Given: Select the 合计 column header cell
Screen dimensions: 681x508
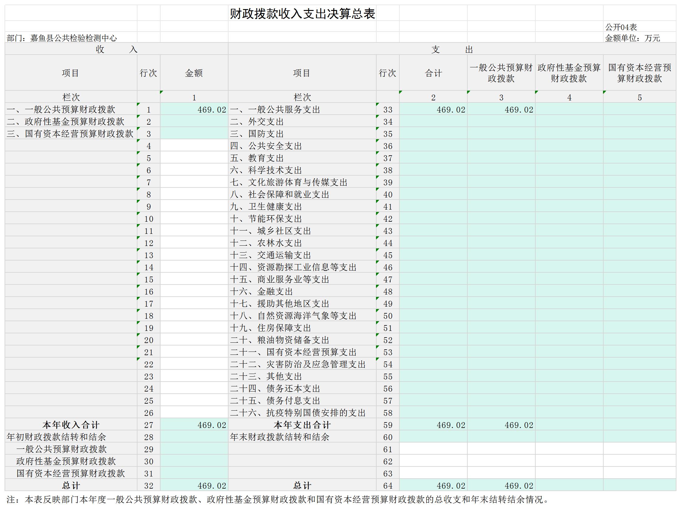Looking at the screenshot, I should (433, 73).
